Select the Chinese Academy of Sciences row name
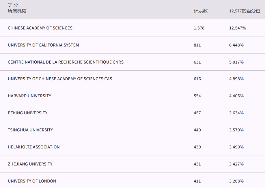Image resolution: width=265 pixels, height=188 pixels. click(x=40, y=28)
